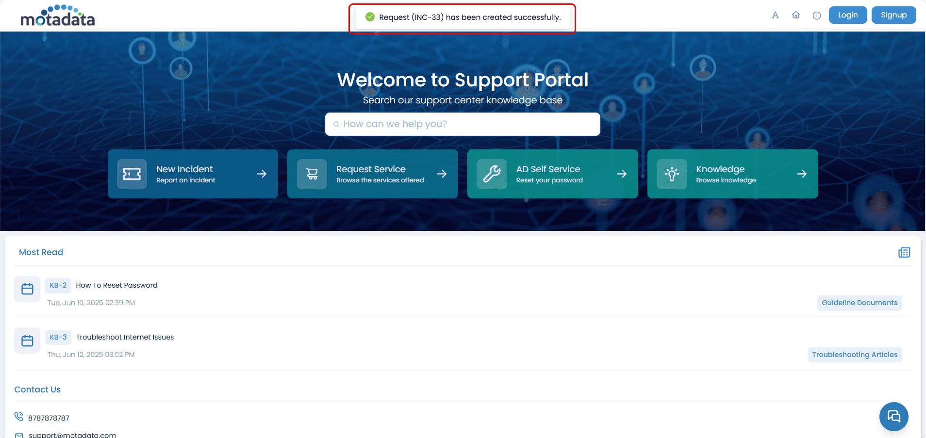Click the email icon next to support address
Screen dimensions: 926x438
(19, 434)
